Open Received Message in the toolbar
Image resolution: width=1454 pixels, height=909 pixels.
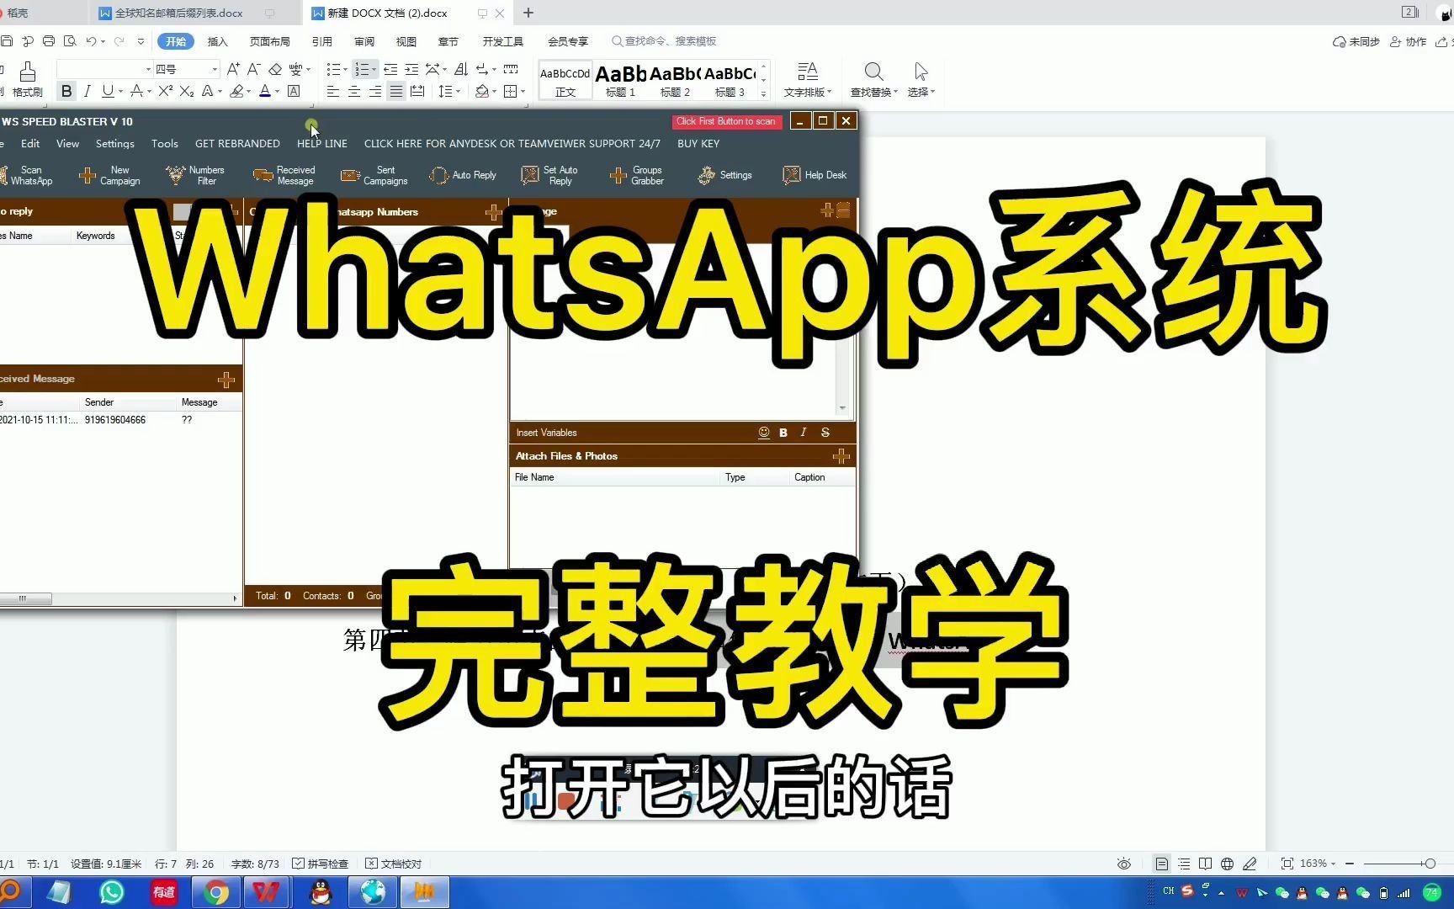pos(284,175)
